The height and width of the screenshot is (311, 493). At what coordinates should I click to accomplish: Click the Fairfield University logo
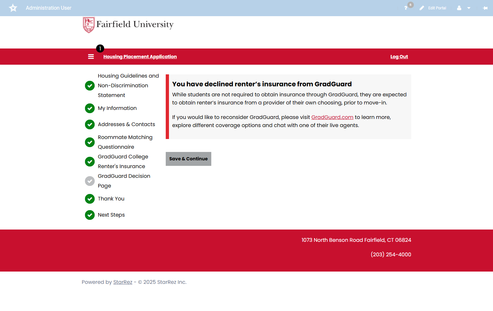(128, 25)
